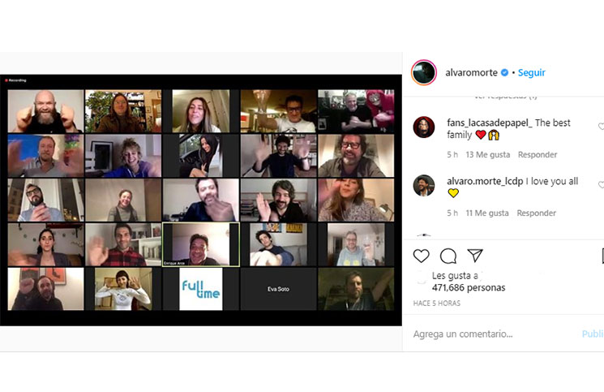The height and width of the screenshot is (392, 604).
Task: Select tile of woman in white sweatshirt
Action: tap(123, 289)
